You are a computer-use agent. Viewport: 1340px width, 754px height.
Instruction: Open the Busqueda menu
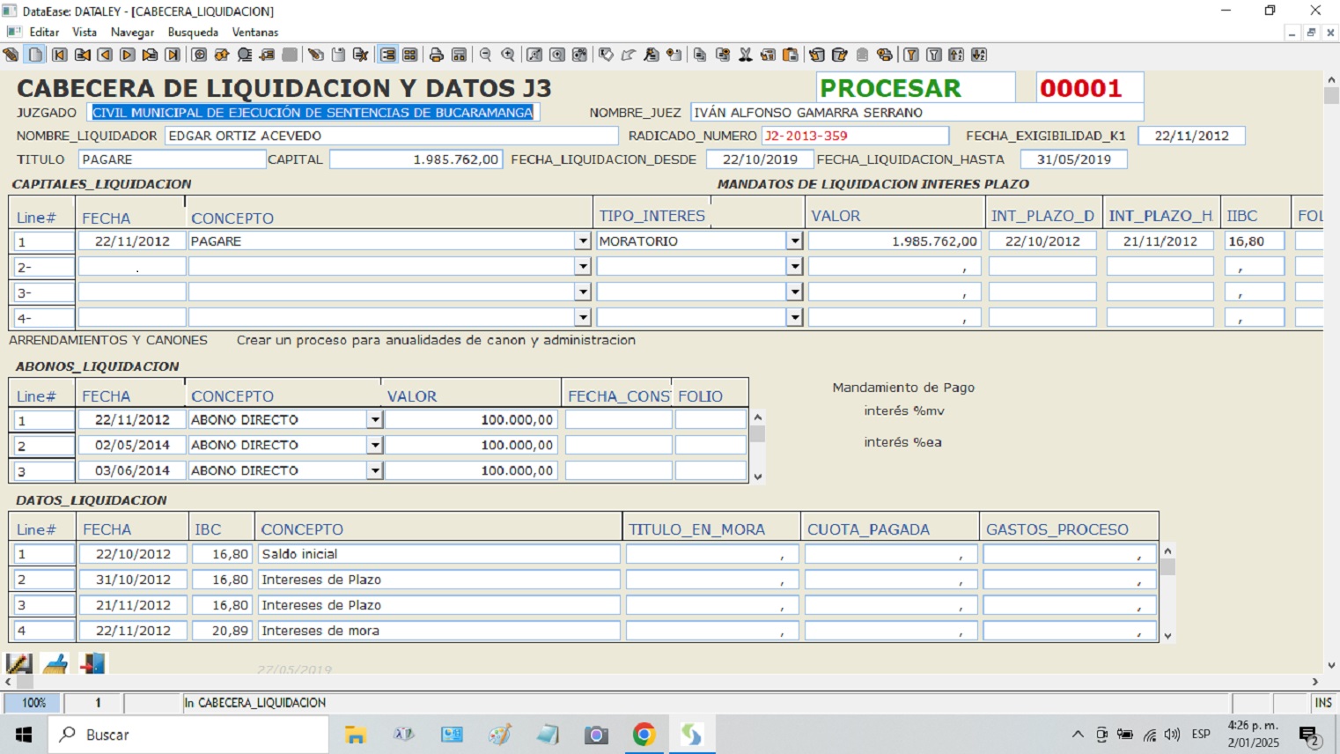click(193, 33)
